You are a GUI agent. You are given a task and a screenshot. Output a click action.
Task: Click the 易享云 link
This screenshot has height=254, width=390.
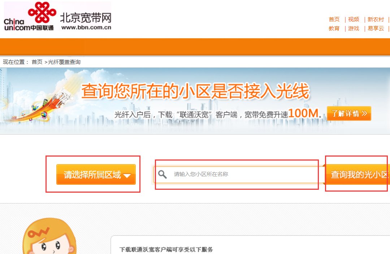[376, 28]
